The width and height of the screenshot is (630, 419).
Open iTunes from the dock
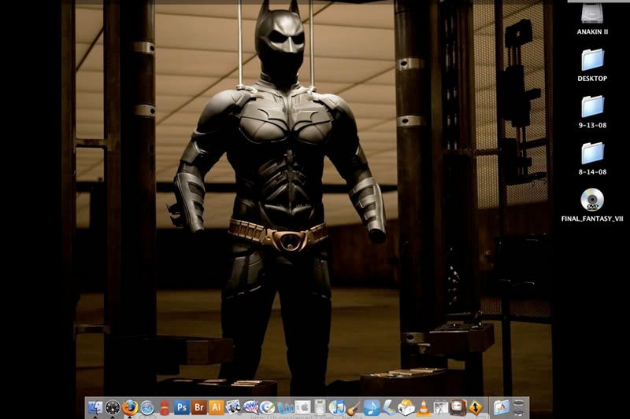pyautogui.click(x=337, y=407)
